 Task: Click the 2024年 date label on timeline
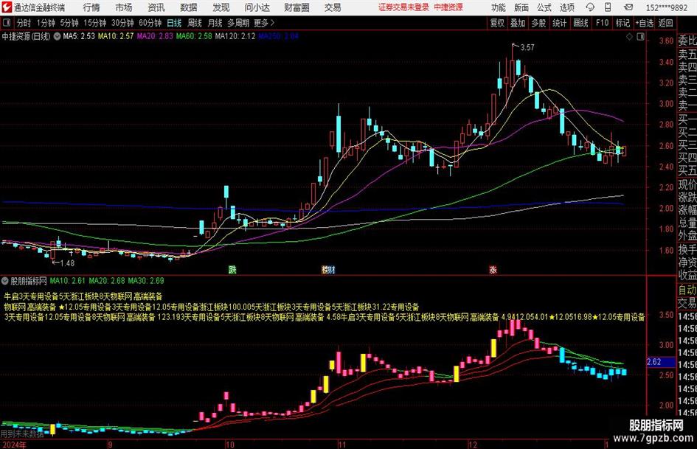point(14,445)
